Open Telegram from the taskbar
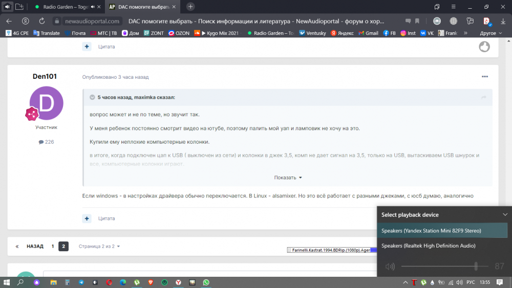 (x=81, y=282)
